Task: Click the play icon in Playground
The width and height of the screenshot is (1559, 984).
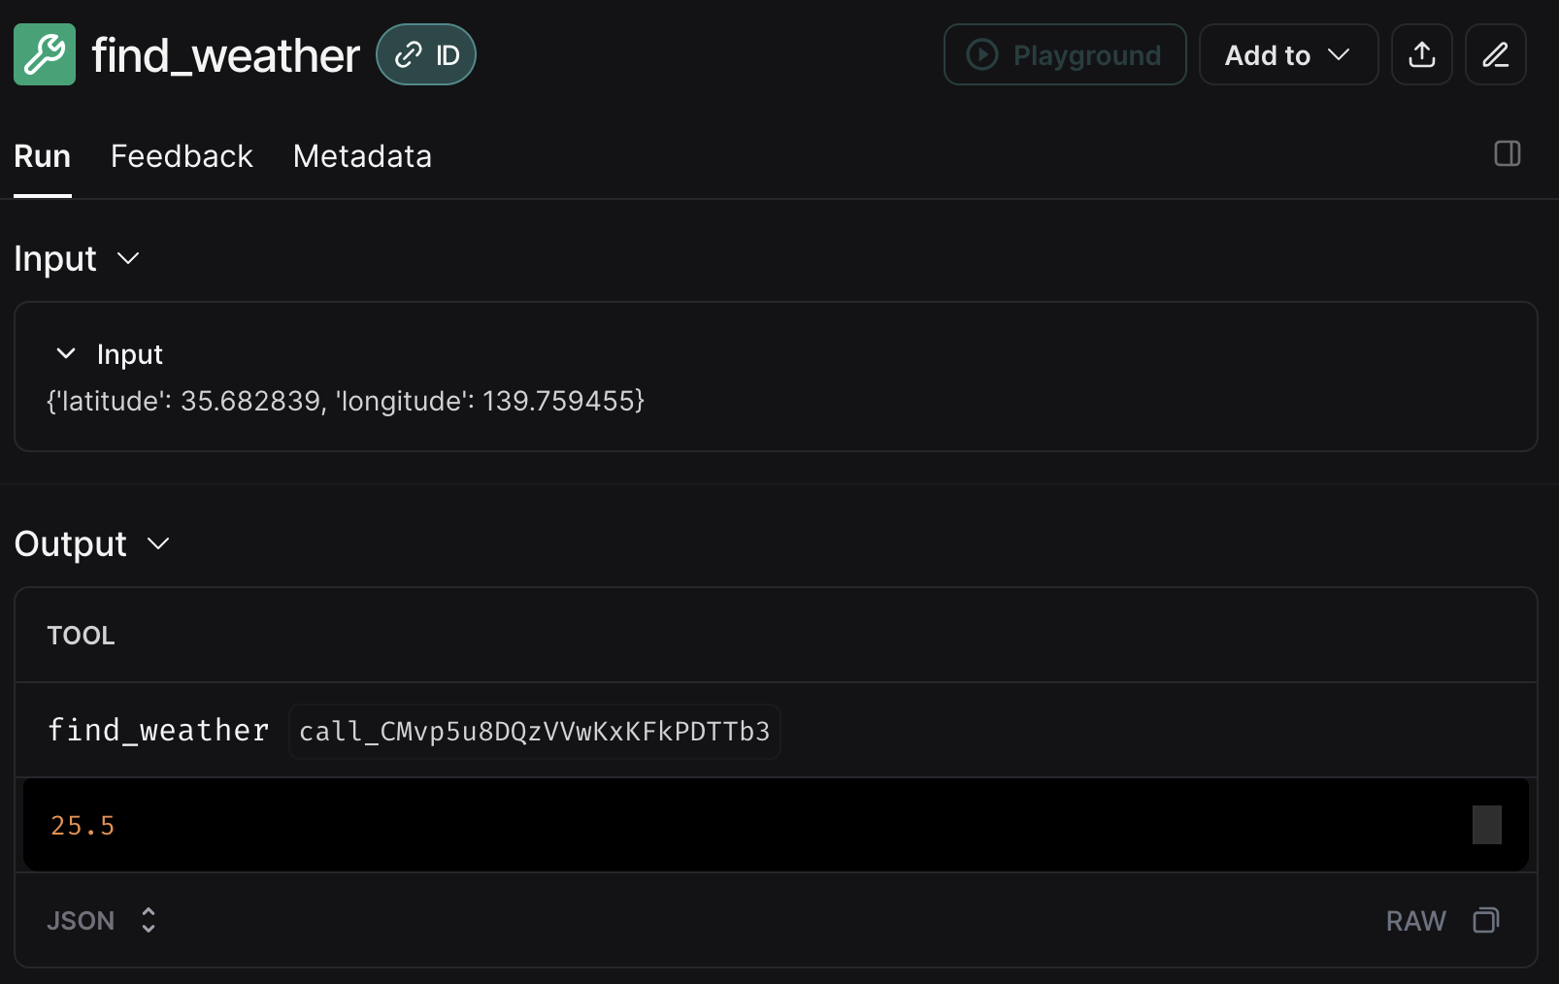Action: 982,54
